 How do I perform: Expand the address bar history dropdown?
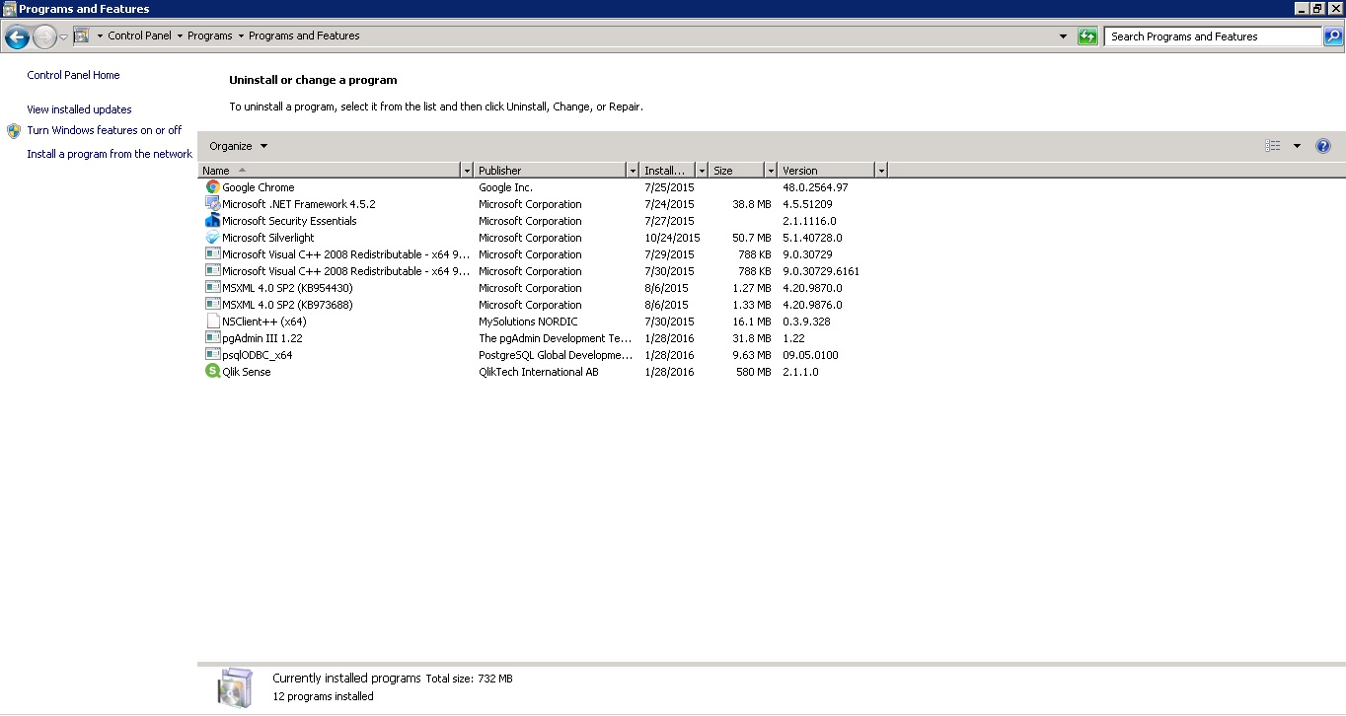coord(1063,36)
